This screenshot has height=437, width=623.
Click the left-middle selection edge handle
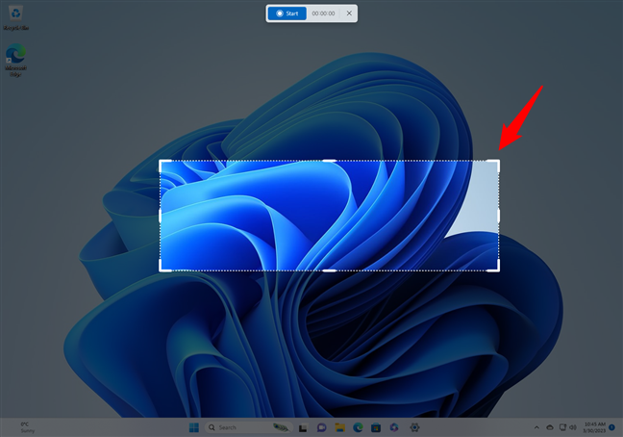click(x=160, y=216)
